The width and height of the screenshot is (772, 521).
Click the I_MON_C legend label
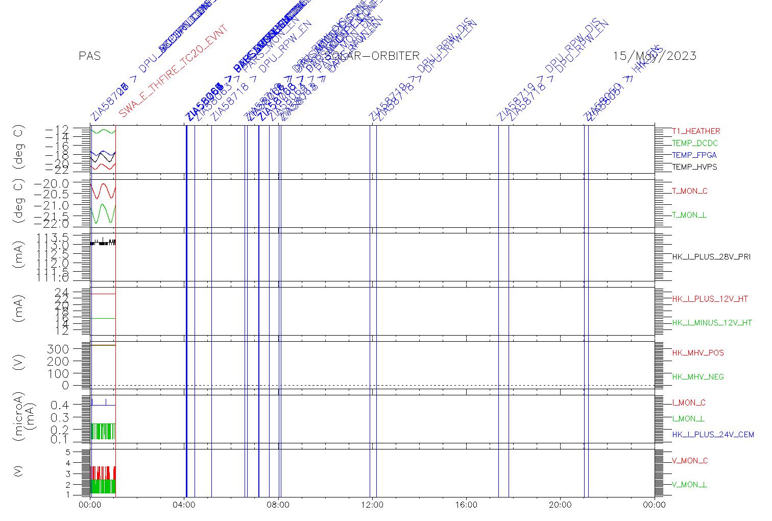689,403
